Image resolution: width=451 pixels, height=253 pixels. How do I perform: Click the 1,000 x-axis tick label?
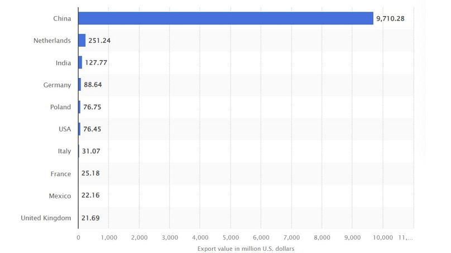[x=108, y=237]
